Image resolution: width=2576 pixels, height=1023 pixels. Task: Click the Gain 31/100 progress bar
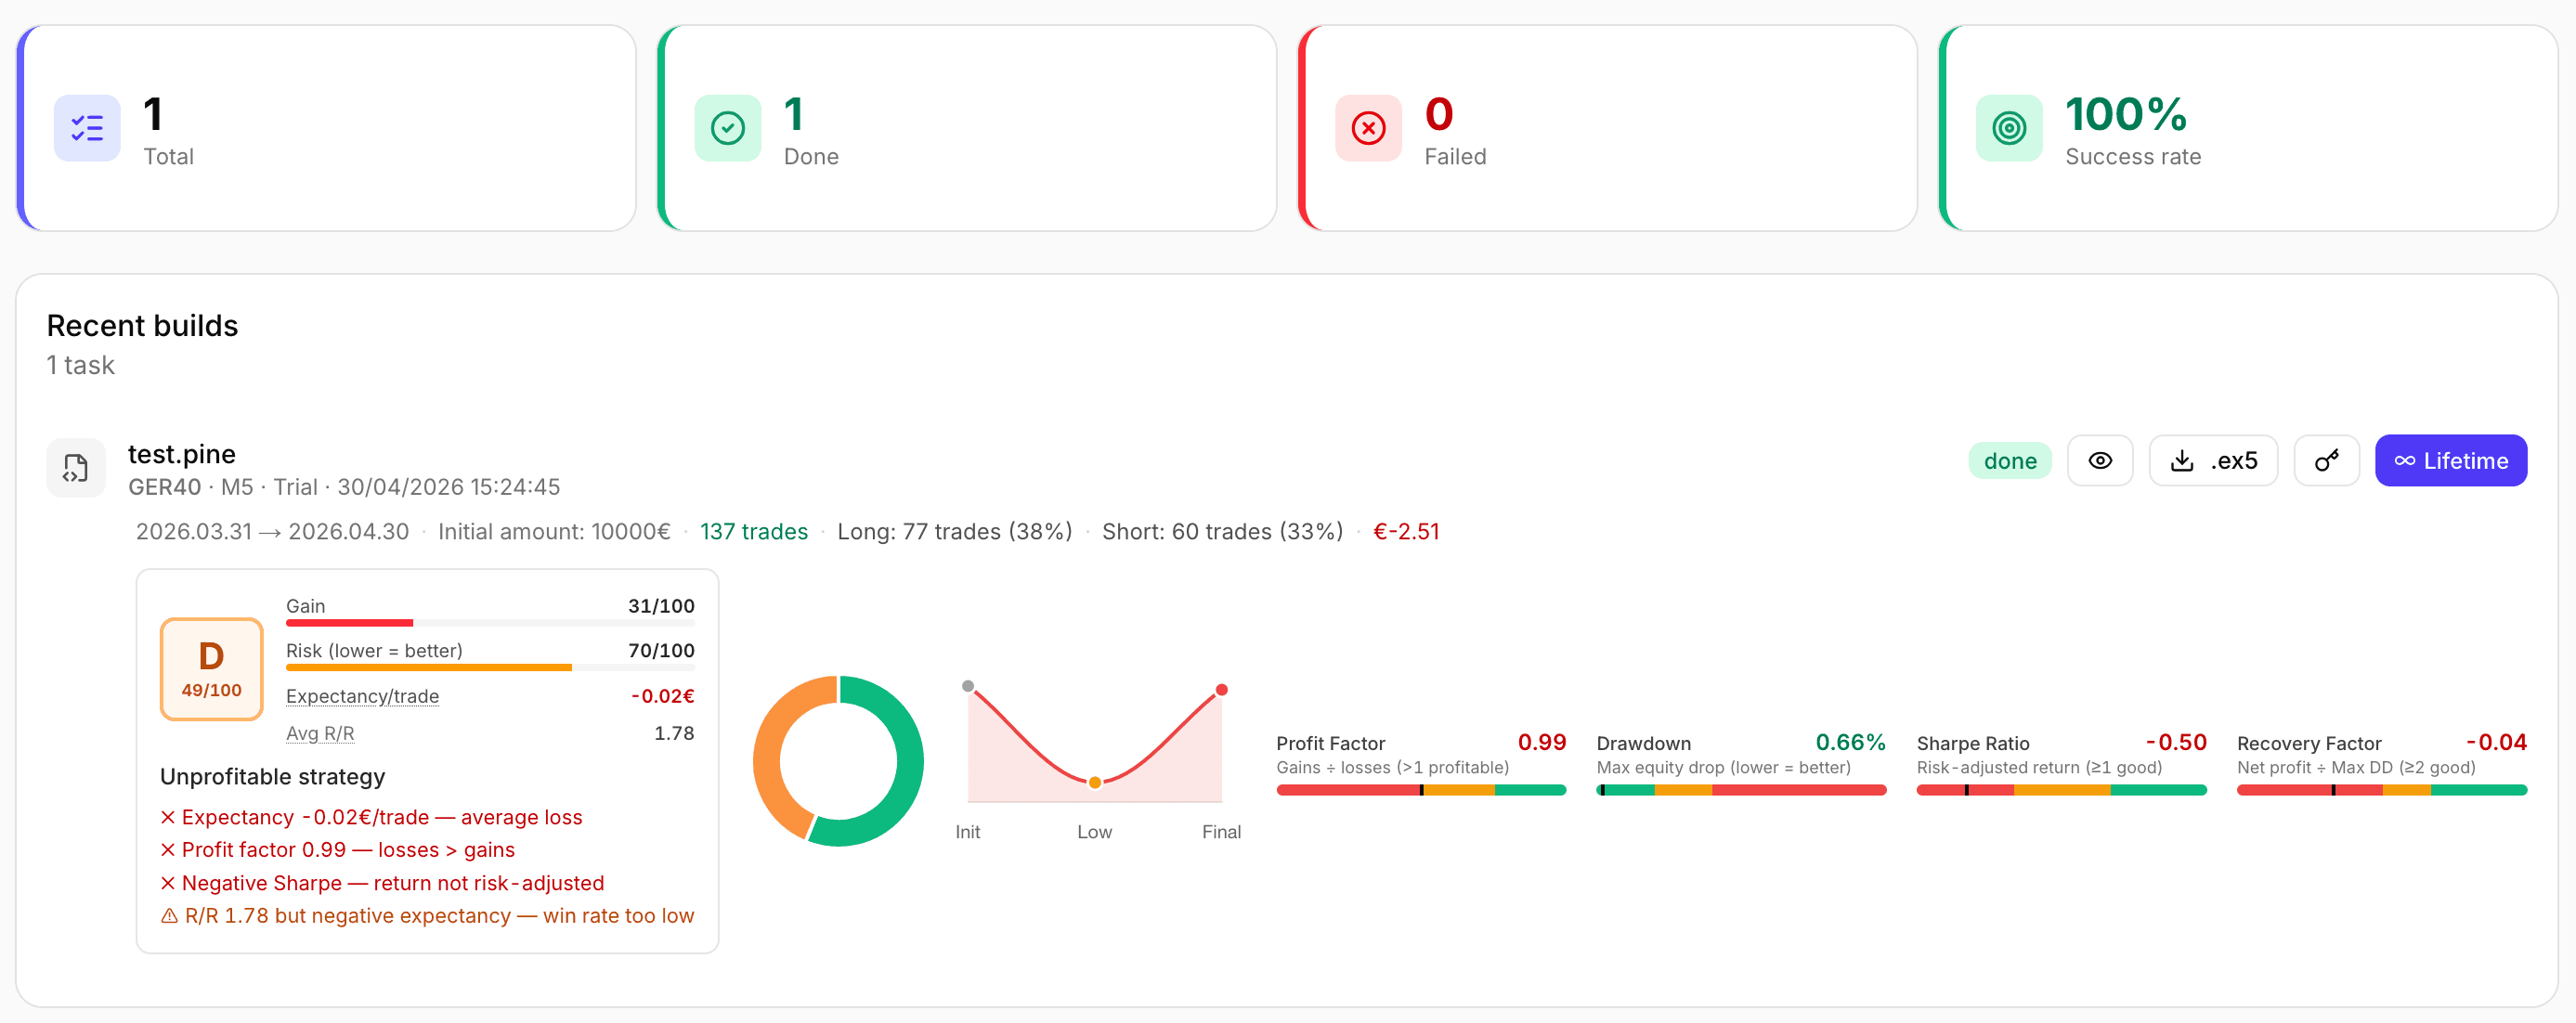pyautogui.click(x=490, y=623)
